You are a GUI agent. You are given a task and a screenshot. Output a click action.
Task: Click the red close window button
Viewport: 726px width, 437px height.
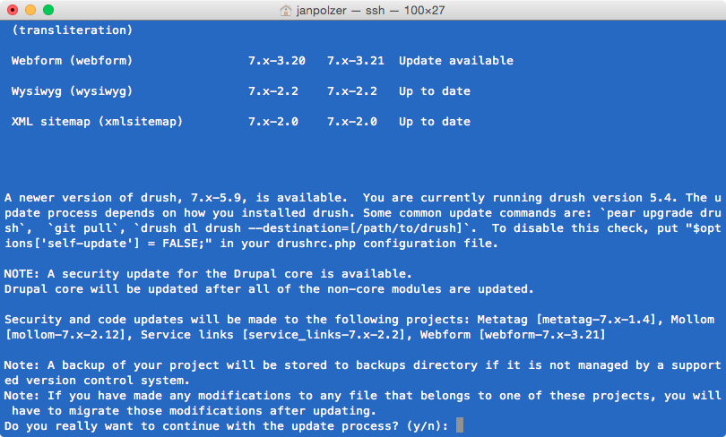pos(13,10)
